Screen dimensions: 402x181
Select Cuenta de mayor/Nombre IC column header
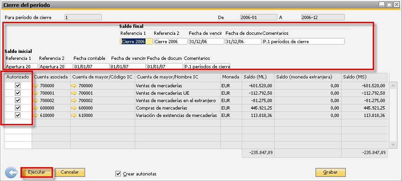(x=178, y=77)
